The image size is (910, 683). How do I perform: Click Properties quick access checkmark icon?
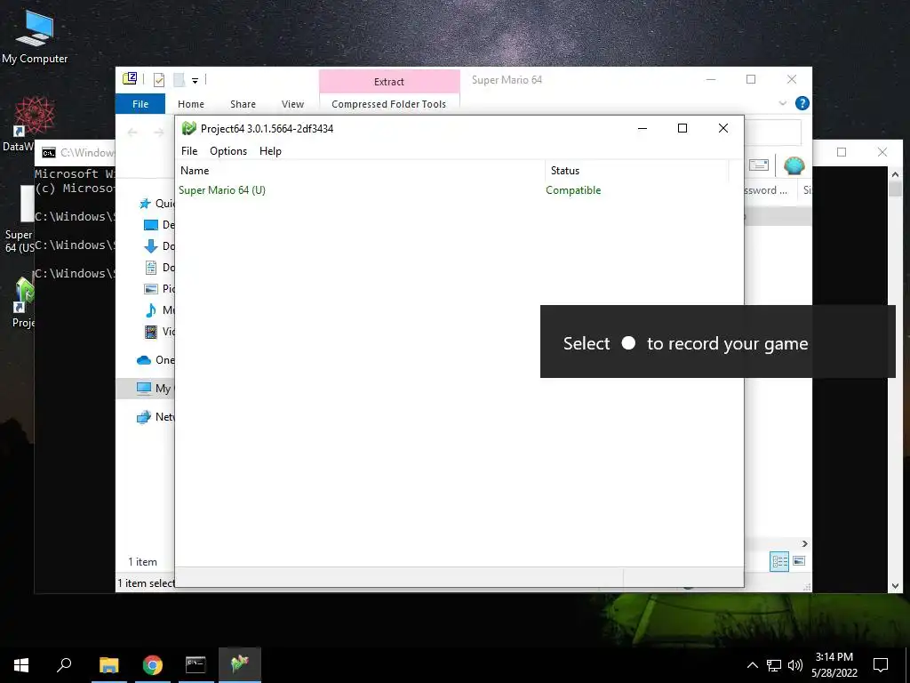(158, 79)
